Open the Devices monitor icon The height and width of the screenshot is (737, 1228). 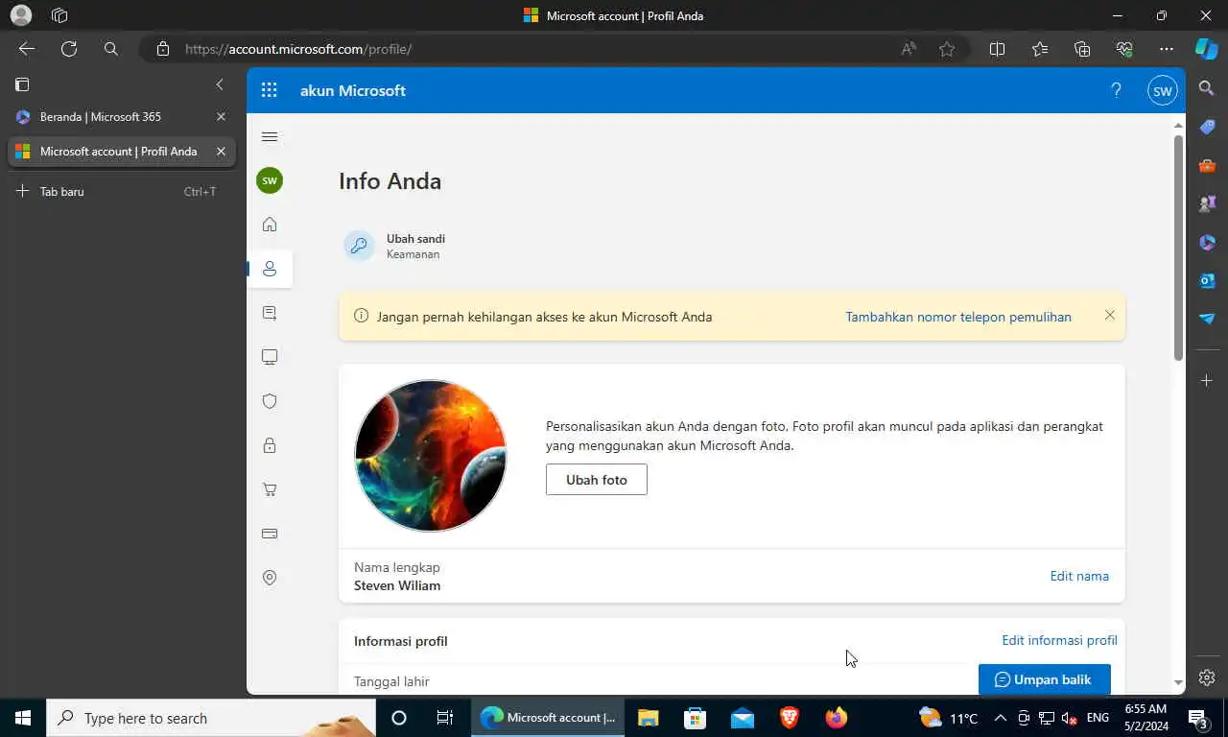click(x=270, y=357)
